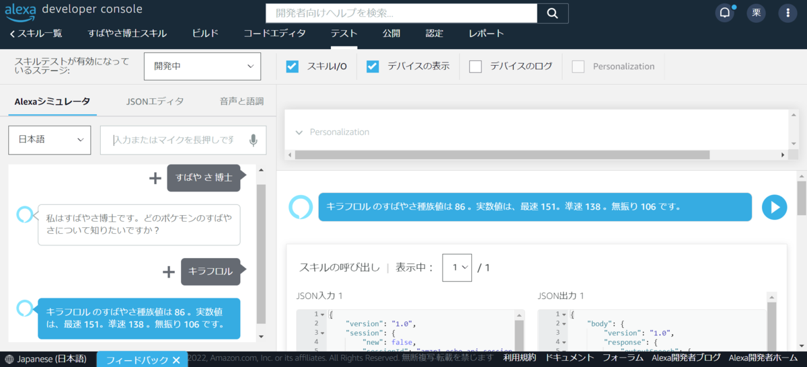Click the plus icon beside すばやさ博士
Image resolution: width=807 pixels, height=367 pixels.
tap(155, 178)
